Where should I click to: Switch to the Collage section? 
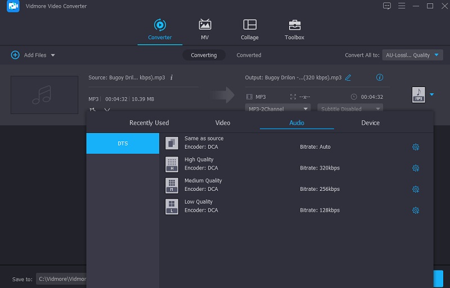coord(250,29)
